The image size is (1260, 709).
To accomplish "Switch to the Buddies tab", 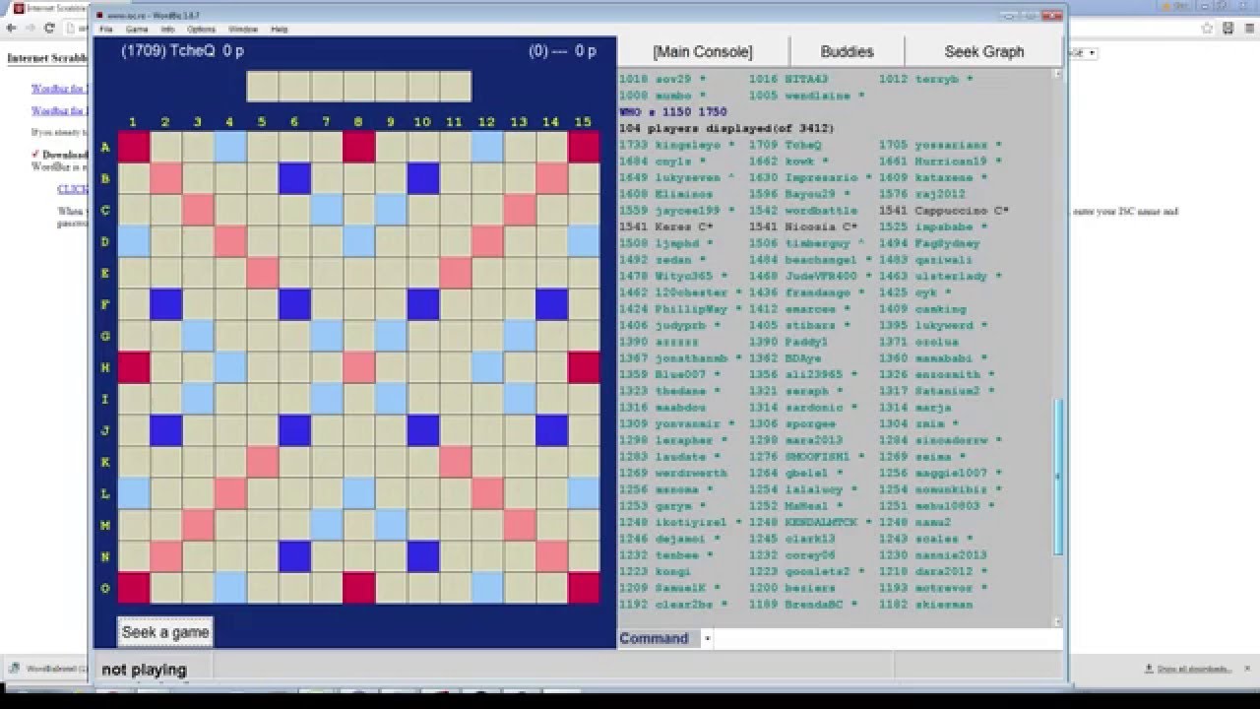I will pos(847,52).
